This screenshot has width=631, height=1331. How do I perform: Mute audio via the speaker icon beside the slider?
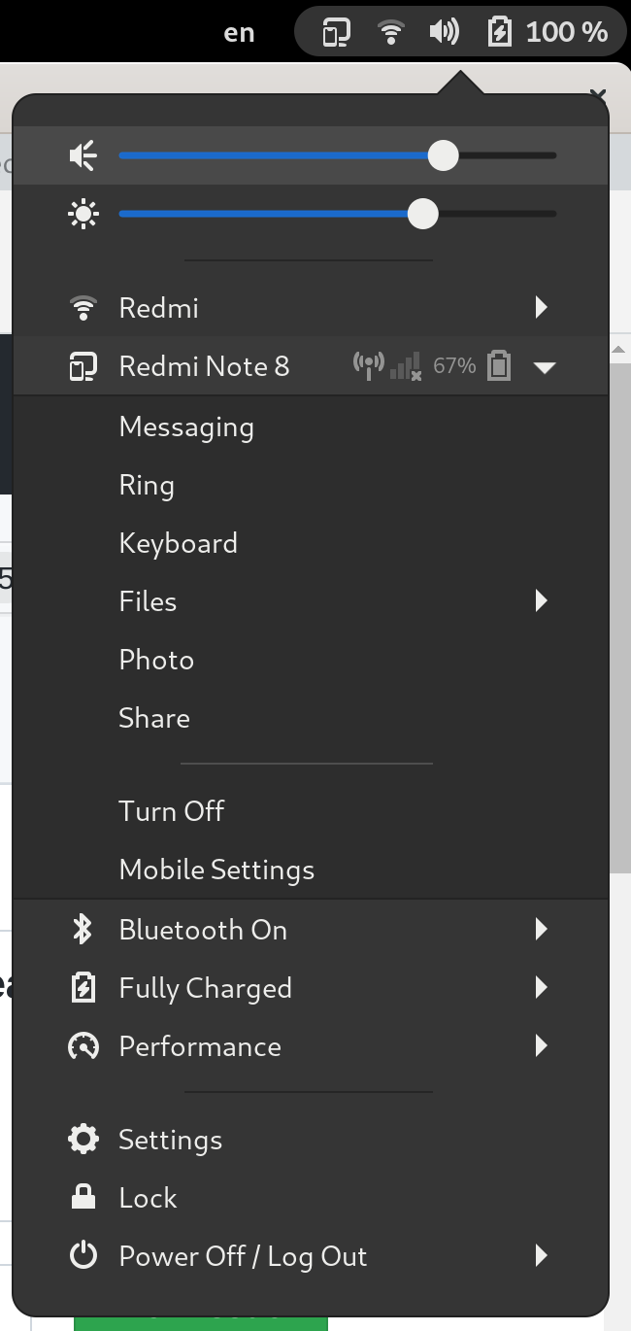point(83,154)
